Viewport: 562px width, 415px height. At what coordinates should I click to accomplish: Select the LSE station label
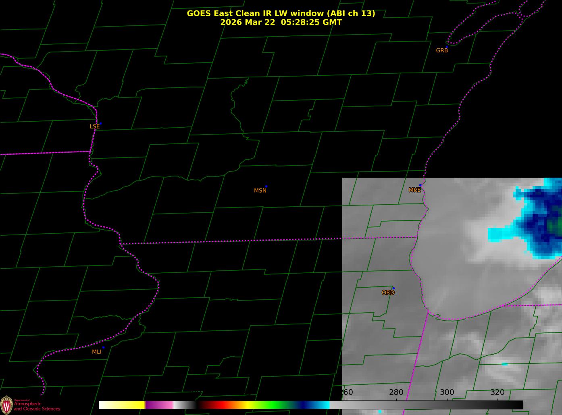[x=94, y=127]
